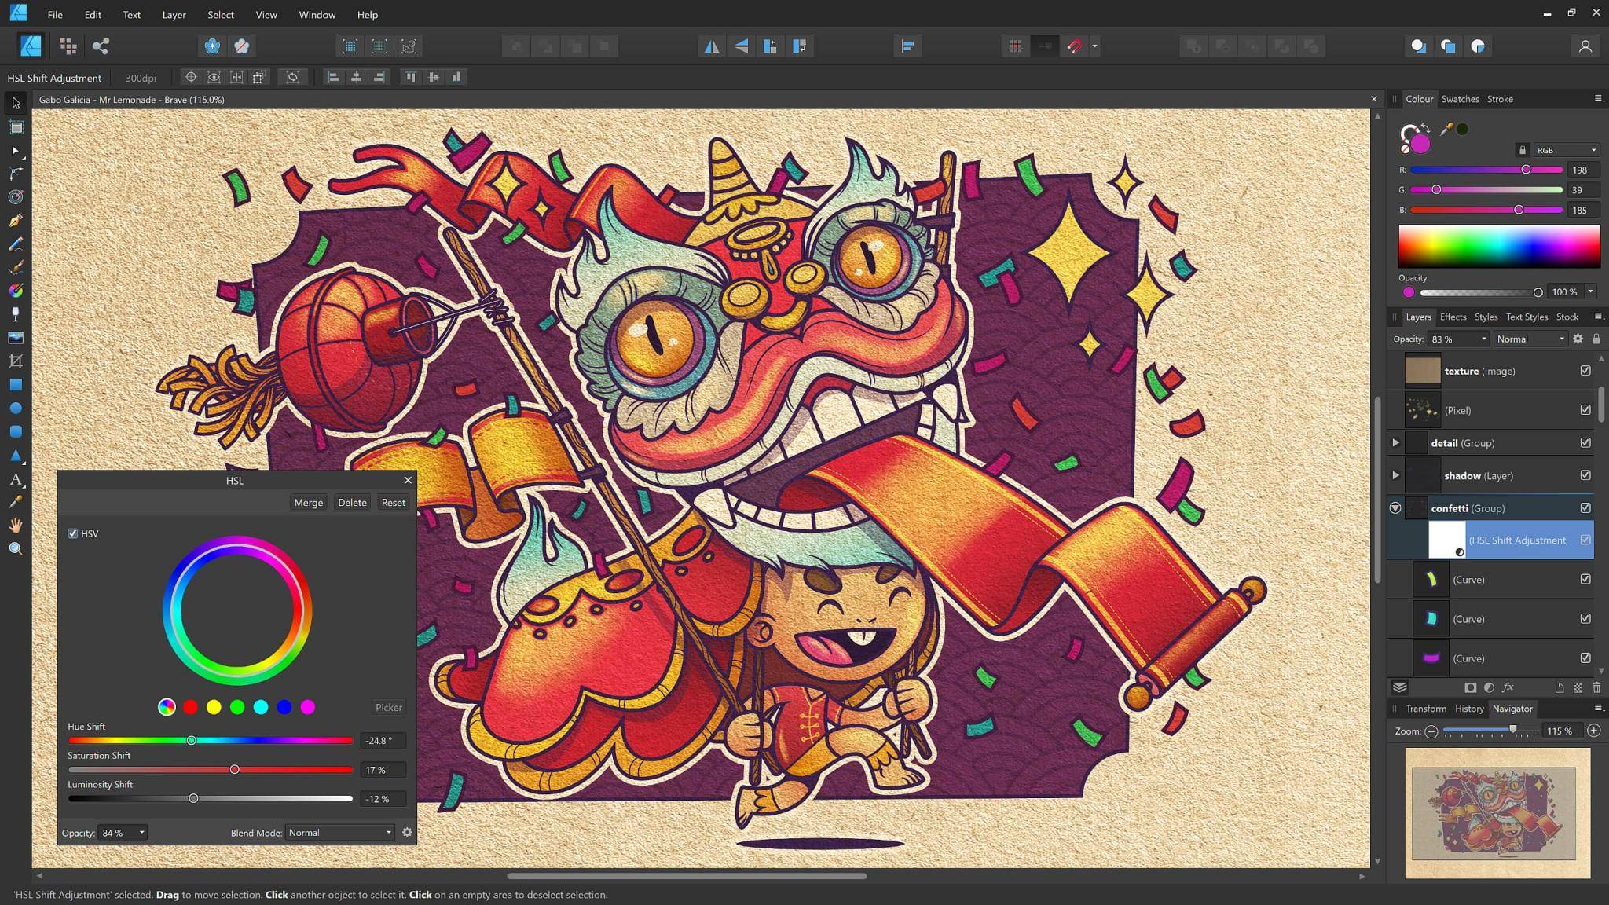This screenshot has height=905, width=1609.
Task: Open the Select menu
Action: pos(220,14)
